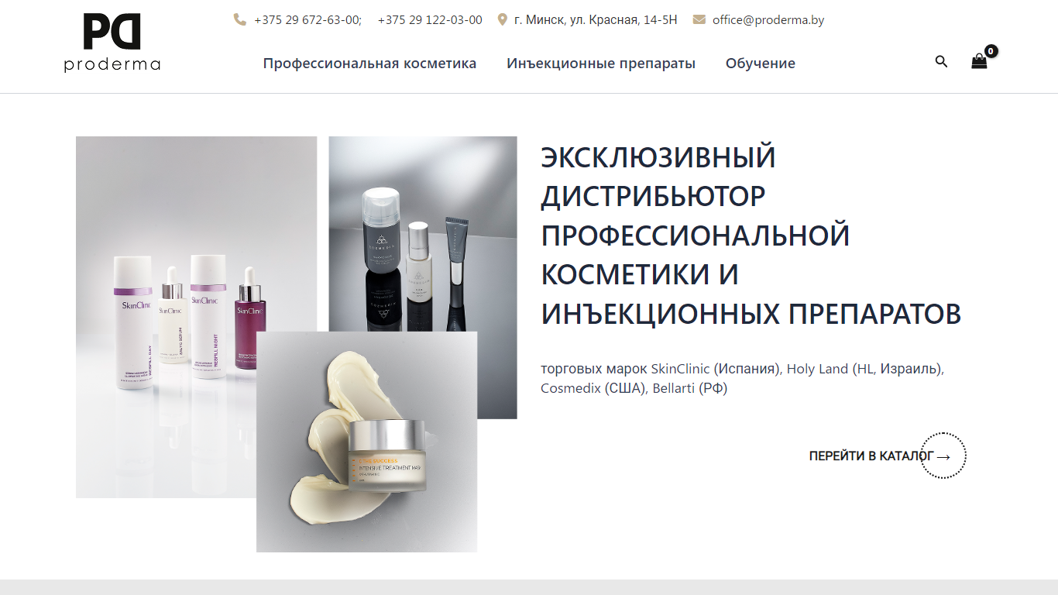The width and height of the screenshot is (1058, 595).
Task: Click the phone handset icon
Action: click(x=240, y=19)
